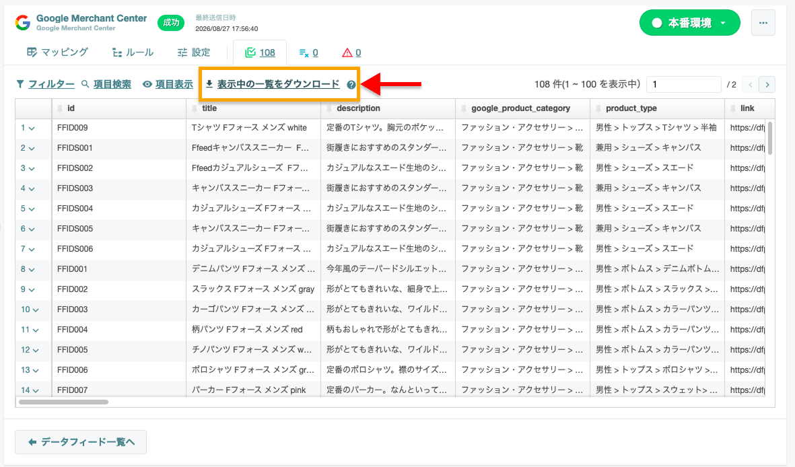The height and width of the screenshot is (467, 795).
Task: Select the warning errors tab showing 0
Action: [x=351, y=52]
